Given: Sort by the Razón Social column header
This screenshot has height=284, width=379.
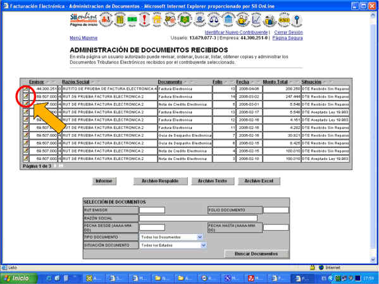Looking at the screenshot, I should pyautogui.click(x=76, y=82).
